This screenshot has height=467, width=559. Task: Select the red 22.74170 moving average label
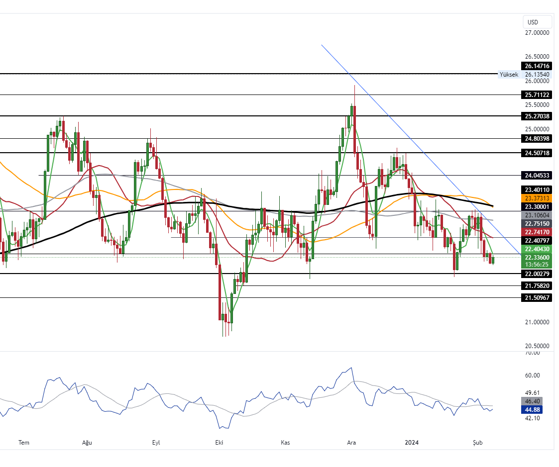pyautogui.click(x=537, y=232)
